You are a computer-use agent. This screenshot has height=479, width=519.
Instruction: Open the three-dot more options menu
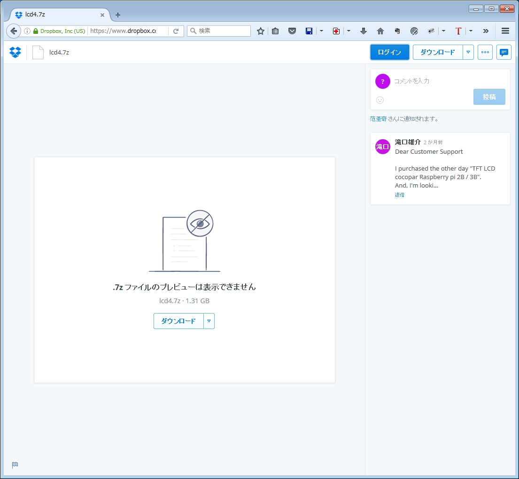(485, 52)
